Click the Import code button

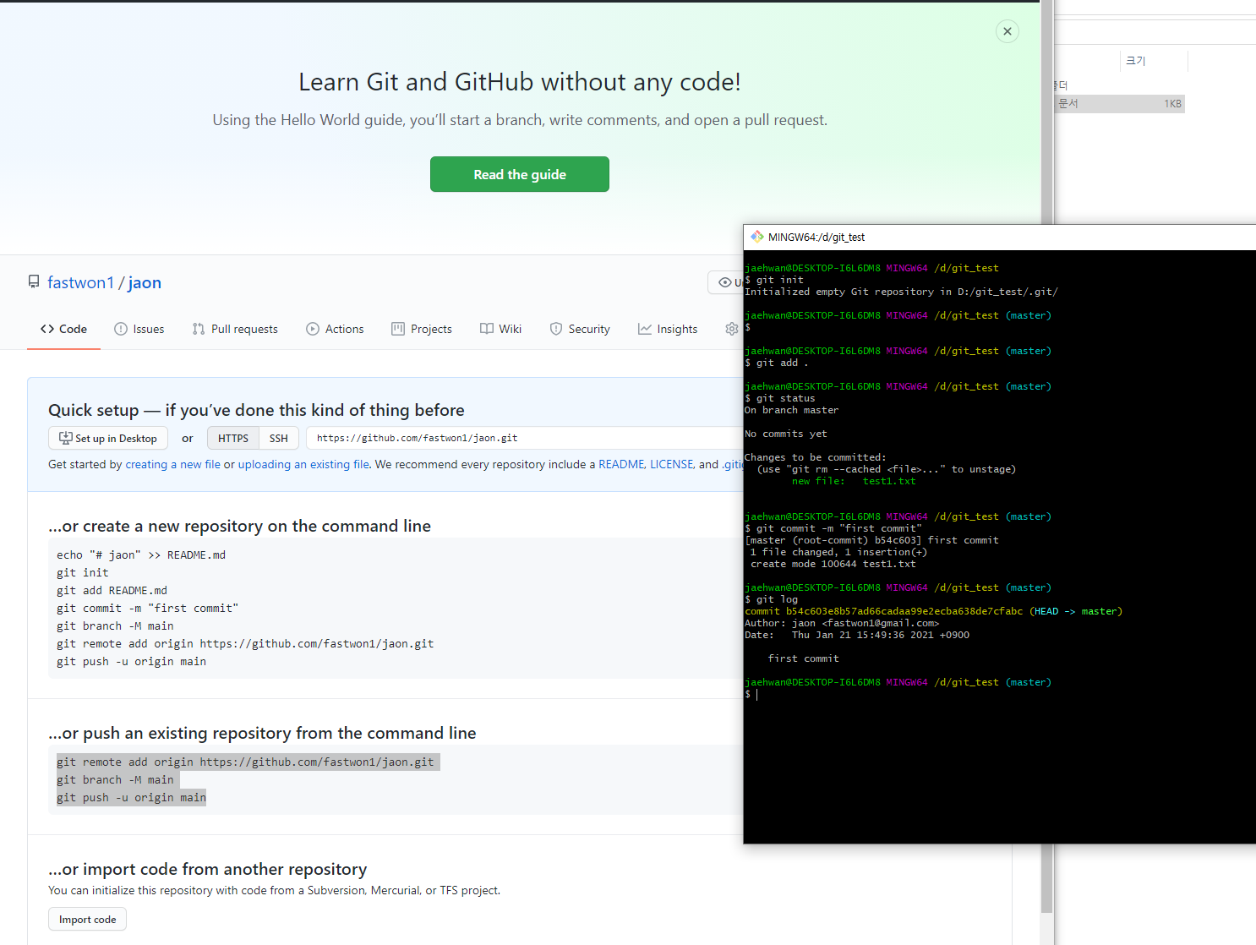[87, 919]
